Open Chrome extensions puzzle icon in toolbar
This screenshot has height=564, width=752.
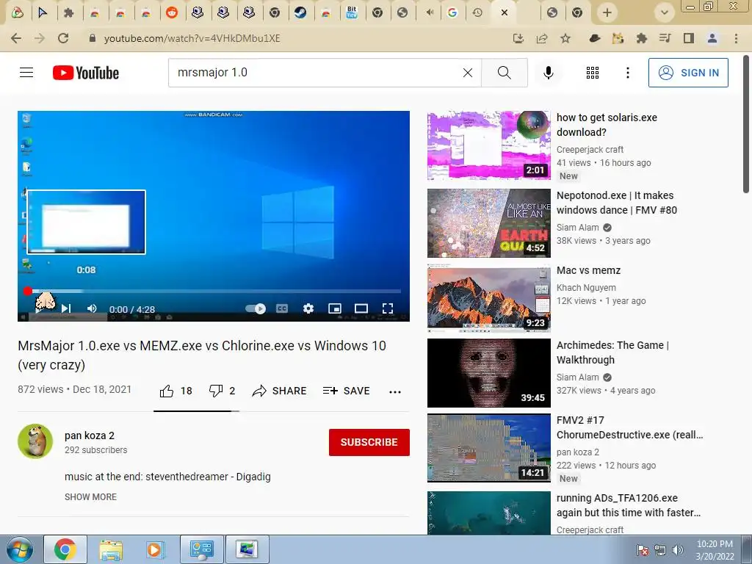point(642,38)
